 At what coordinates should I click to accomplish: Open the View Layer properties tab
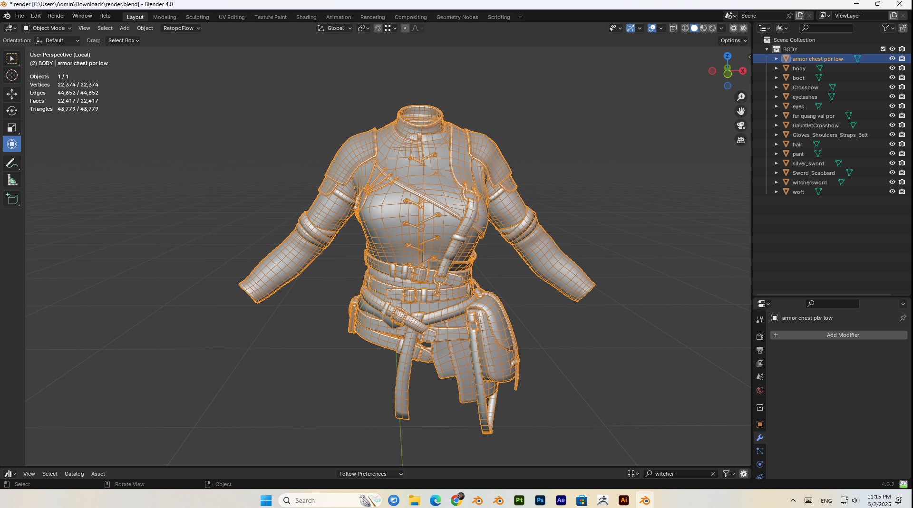tap(760, 364)
